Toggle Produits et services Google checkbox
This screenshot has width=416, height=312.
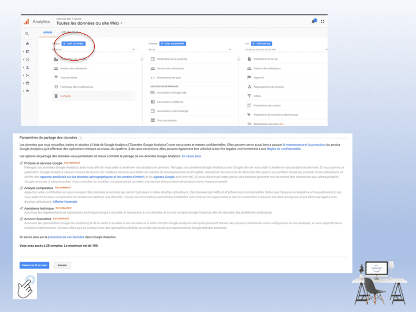point(21,164)
